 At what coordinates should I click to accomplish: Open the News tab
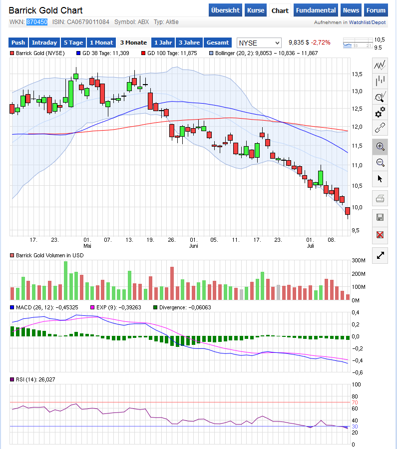[x=351, y=11]
